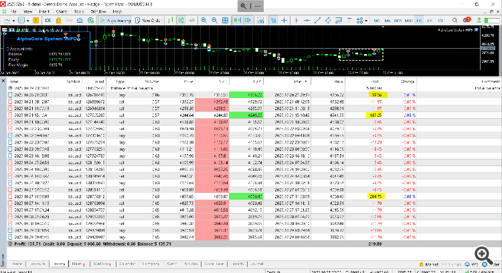Viewport: 502px width, 273px height.
Task: Switch to the Calendar tab
Action: coord(127,264)
